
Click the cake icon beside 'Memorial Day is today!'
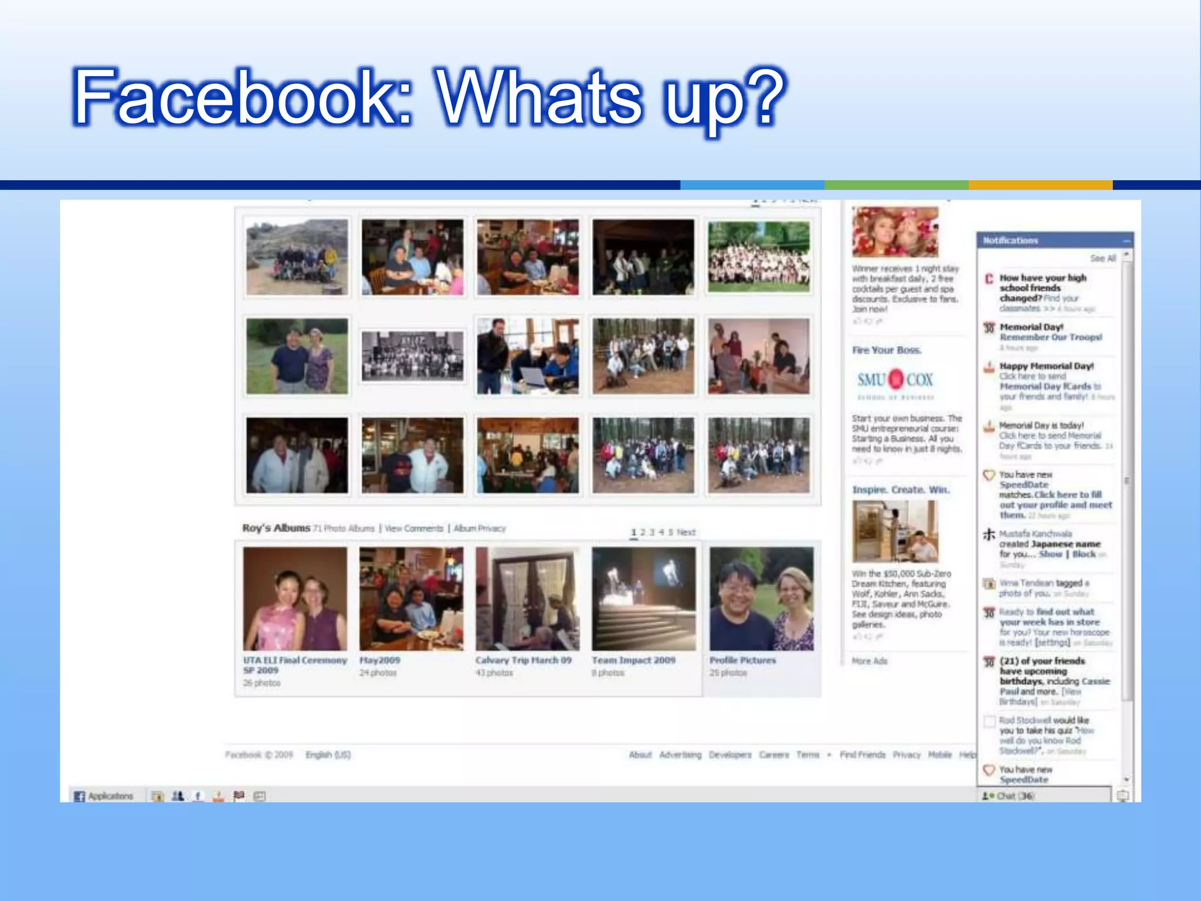tap(989, 426)
